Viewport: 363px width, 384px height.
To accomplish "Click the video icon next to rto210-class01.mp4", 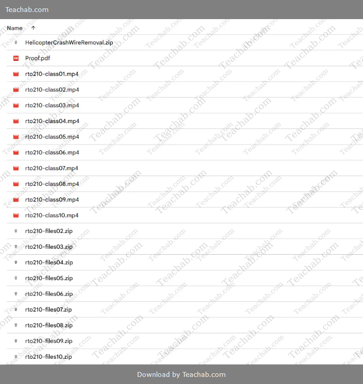I will point(16,74).
